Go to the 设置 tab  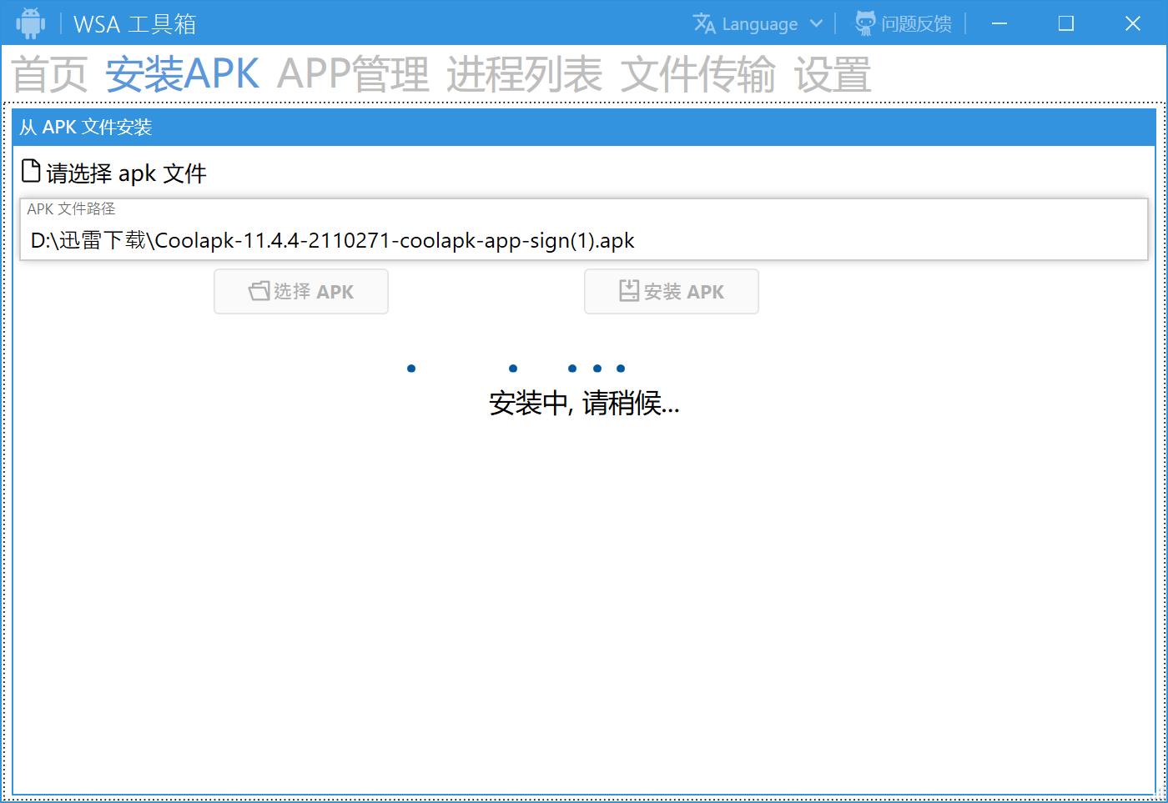pyautogui.click(x=832, y=74)
